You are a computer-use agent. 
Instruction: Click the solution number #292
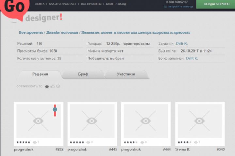pyautogui.click(x=59, y=149)
